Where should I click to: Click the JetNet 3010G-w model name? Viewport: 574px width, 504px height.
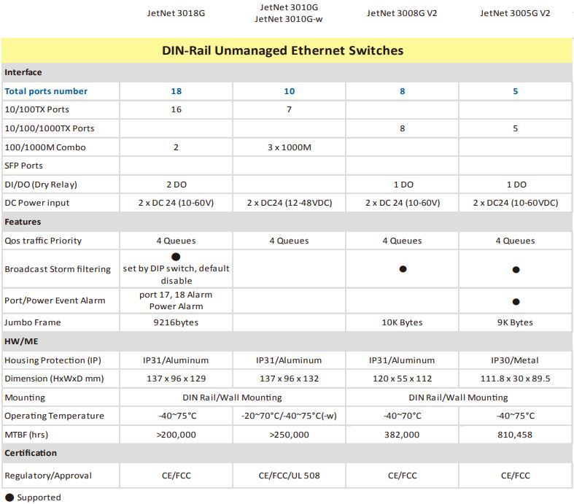tap(289, 19)
